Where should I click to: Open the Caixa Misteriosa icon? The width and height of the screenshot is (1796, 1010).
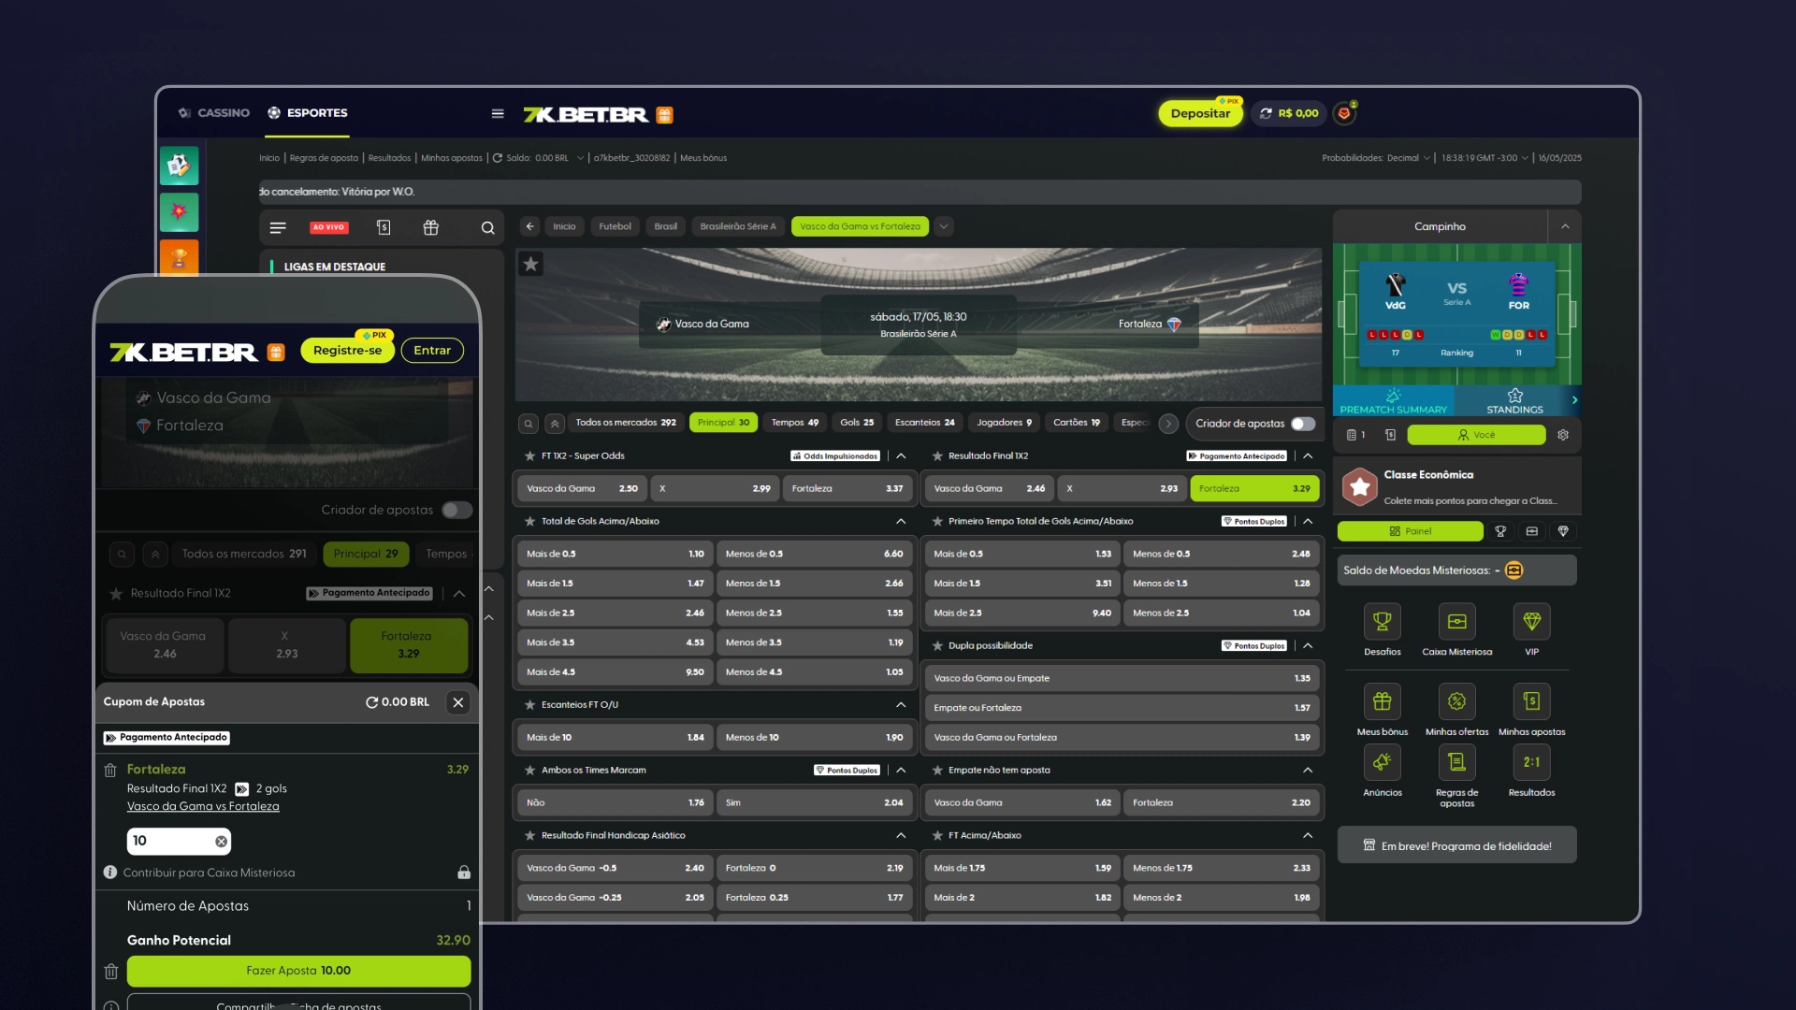(x=1456, y=622)
